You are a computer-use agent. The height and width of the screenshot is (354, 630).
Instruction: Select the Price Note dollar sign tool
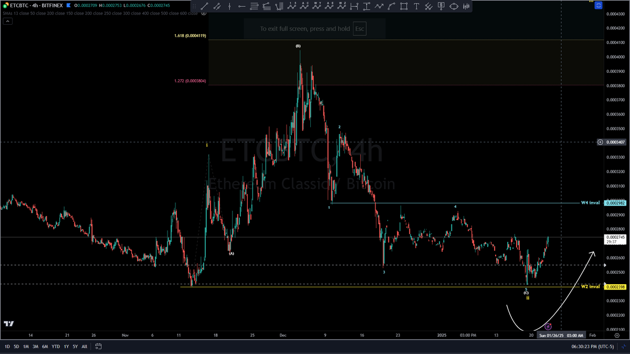pyautogui.click(x=441, y=6)
